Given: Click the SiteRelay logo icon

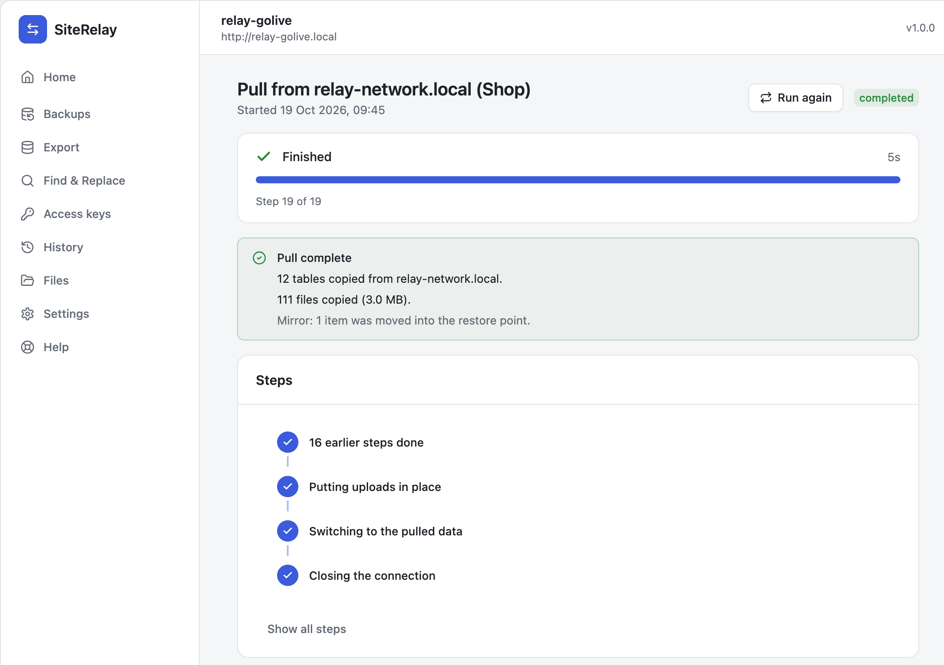Looking at the screenshot, I should click(x=33, y=29).
